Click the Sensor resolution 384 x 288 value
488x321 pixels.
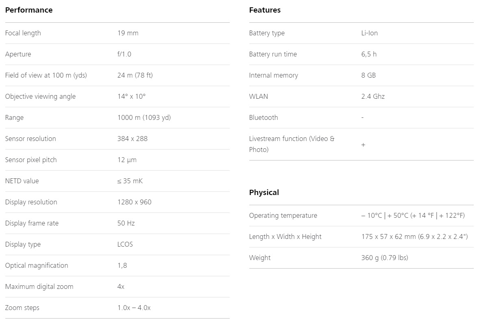(x=133, y=139)
